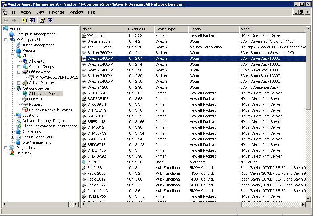The image size is (313, 216).
Task: Click the Enterprise Management tree icon
Action: pyautogui.click(x=12, y=34)
